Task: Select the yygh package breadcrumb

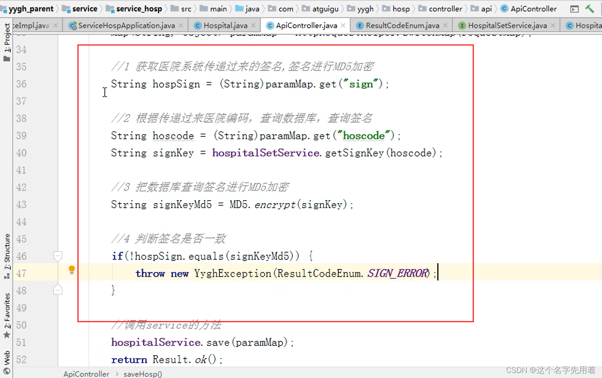Action: (361, 9)
